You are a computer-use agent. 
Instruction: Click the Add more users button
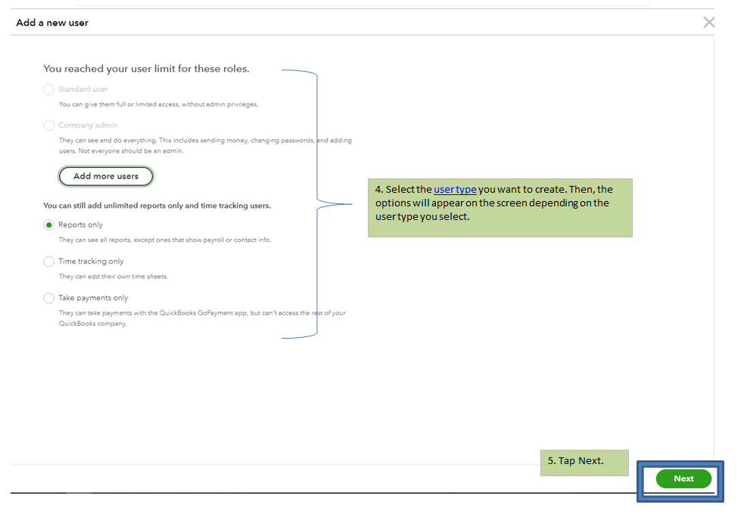tap(106, 176)
